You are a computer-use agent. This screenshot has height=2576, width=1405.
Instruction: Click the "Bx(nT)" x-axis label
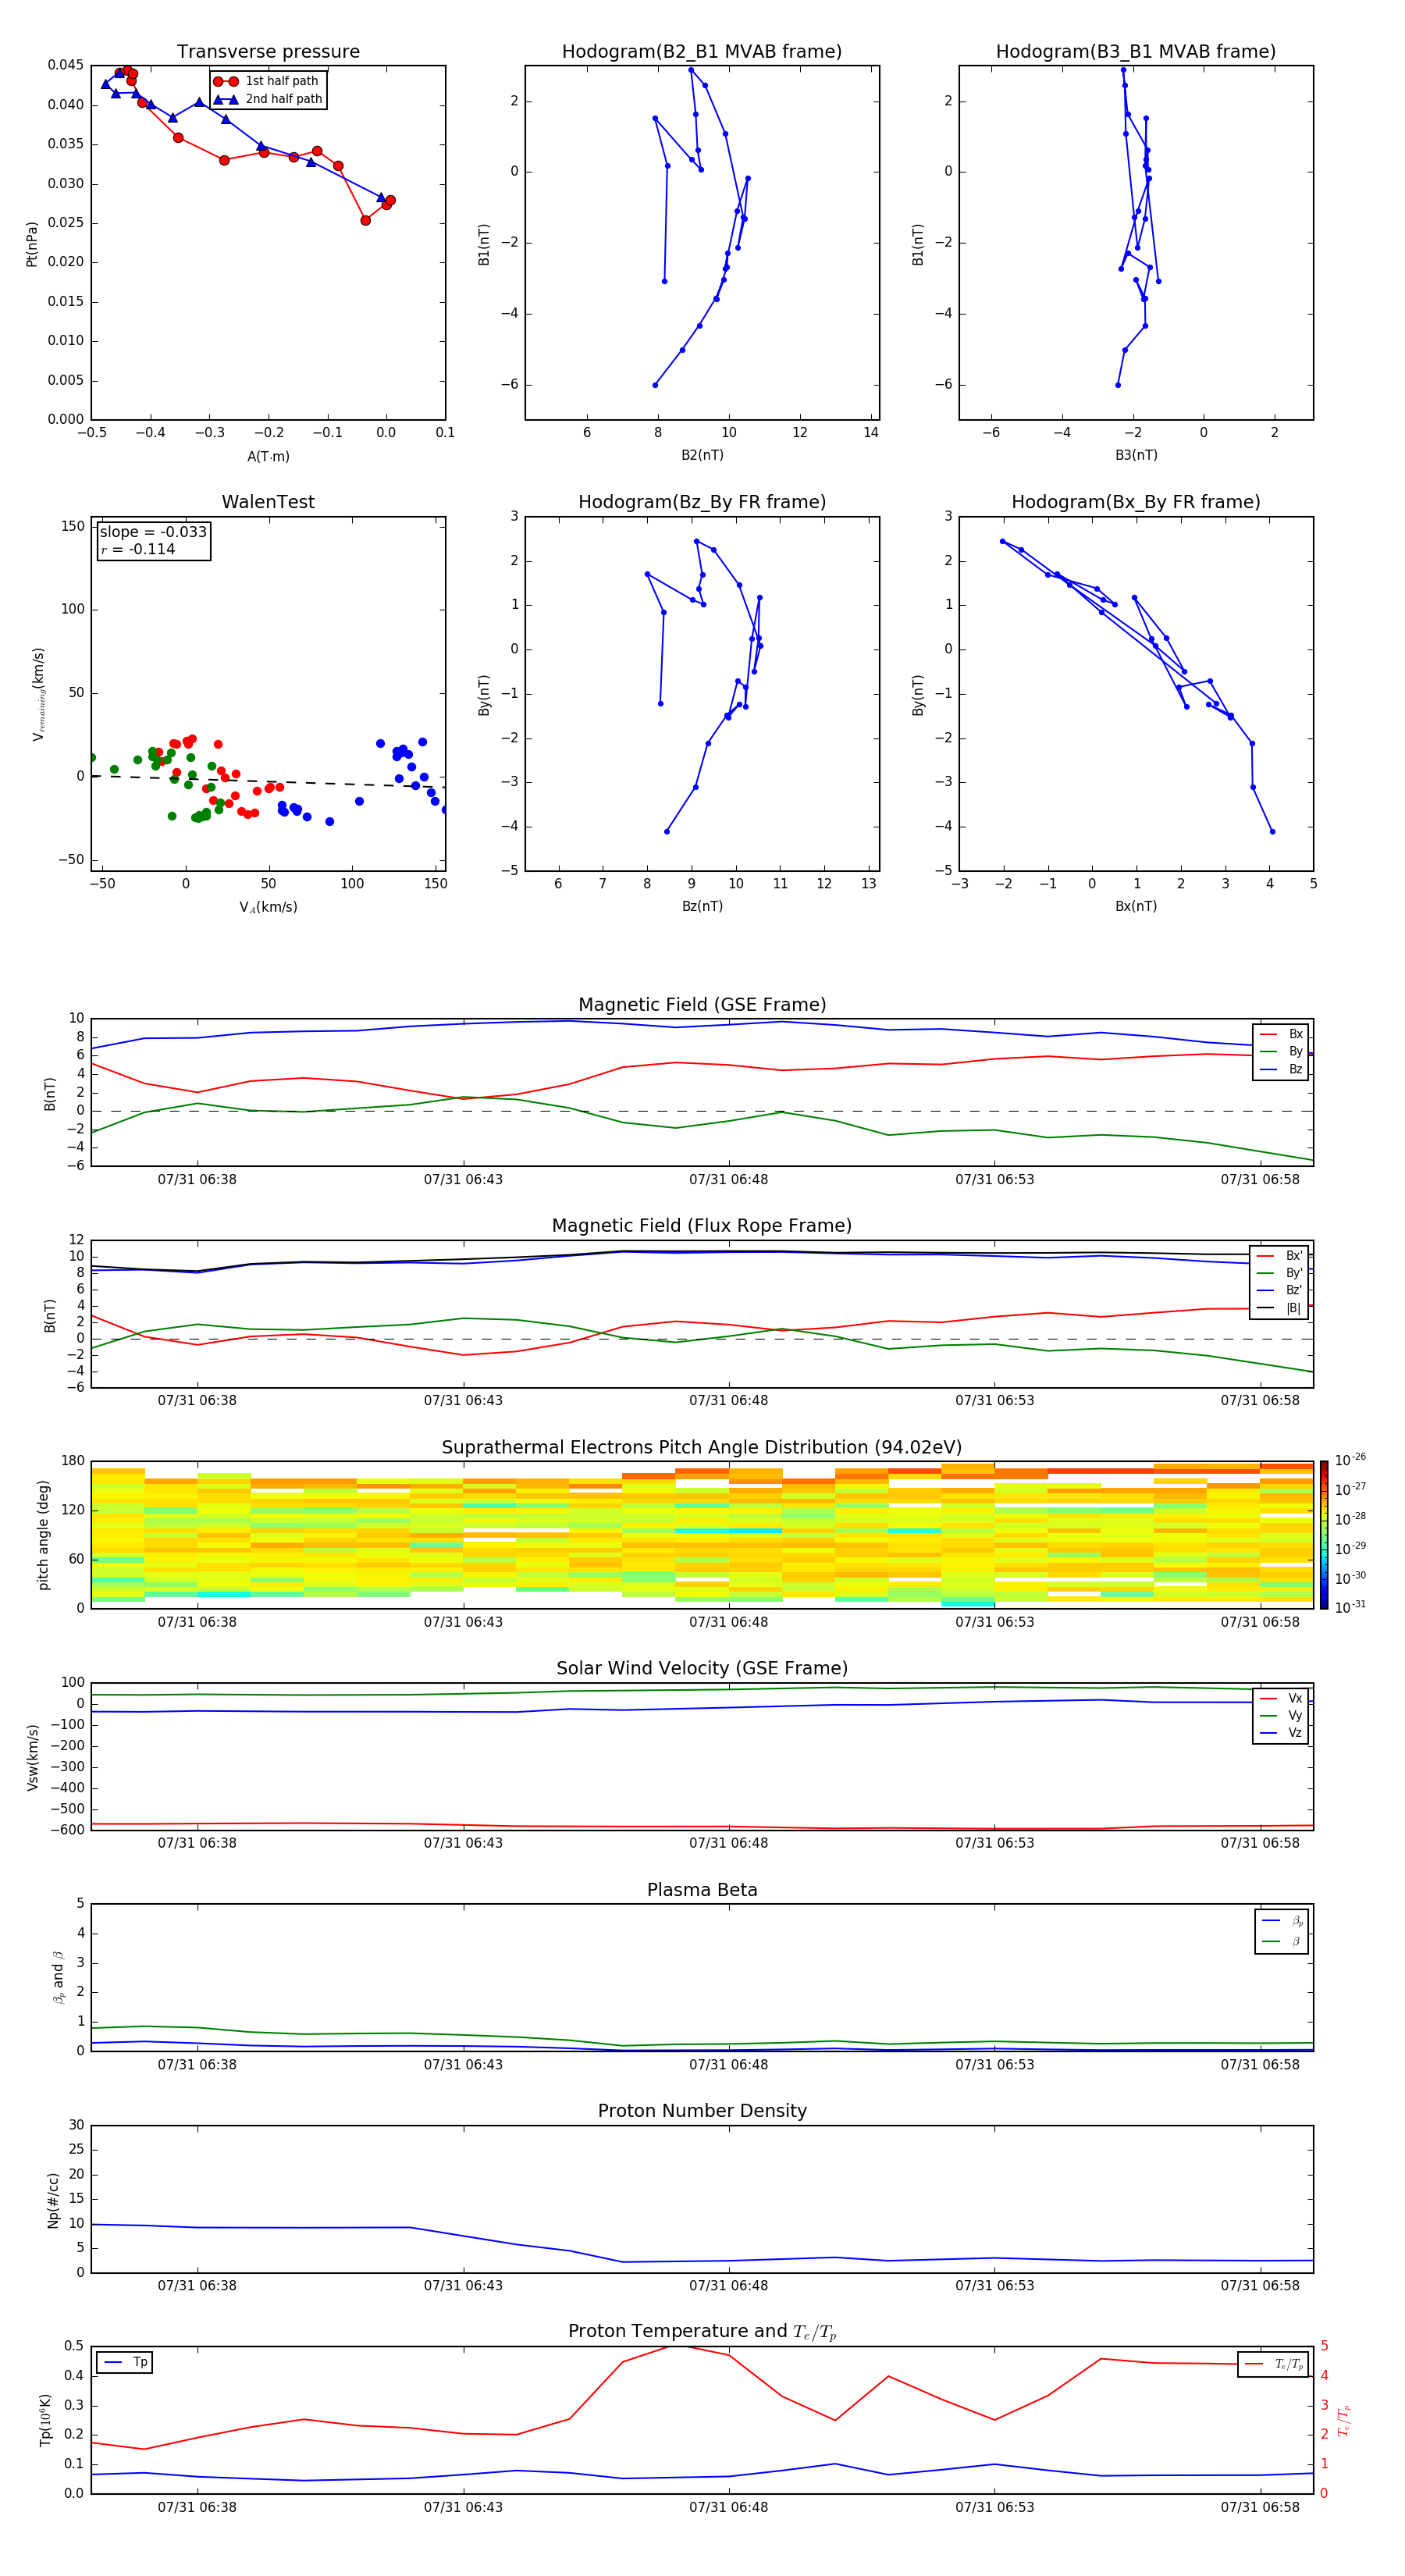[1136, 906]
